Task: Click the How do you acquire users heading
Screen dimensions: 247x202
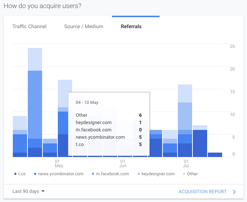Action: click(x=42, y=6)
